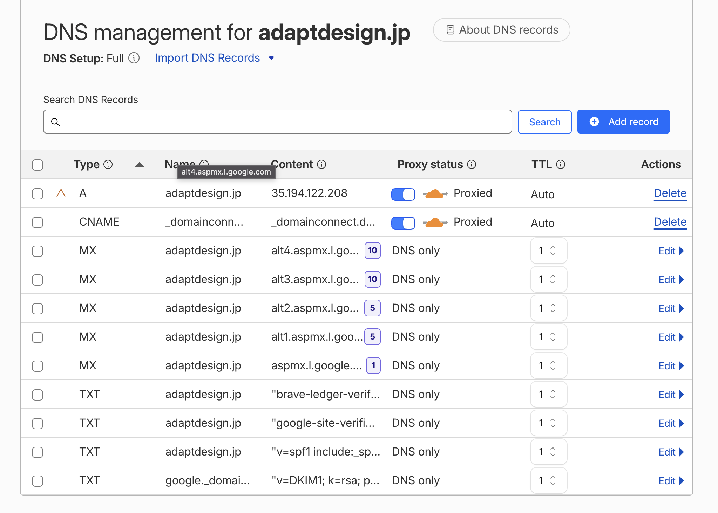Click priority badge 10 on alt3.aspmx record
This screenshot has width=718, height=513.
(373, 279)
